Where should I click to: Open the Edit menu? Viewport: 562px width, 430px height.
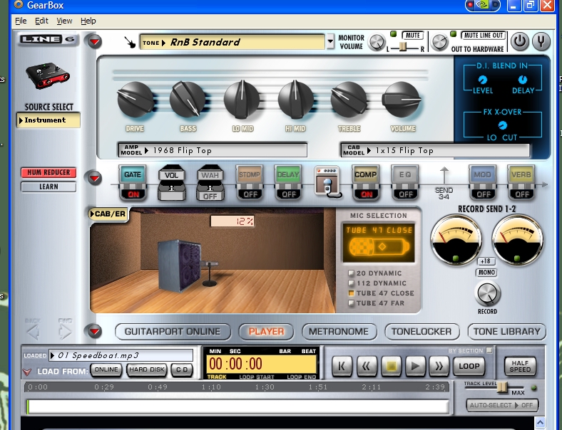[x=41, y=21]
